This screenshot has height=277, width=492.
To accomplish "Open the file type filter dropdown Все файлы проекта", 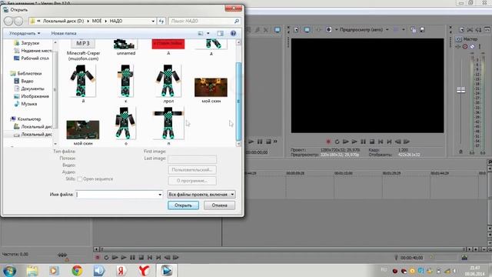I will coord(201,195).
